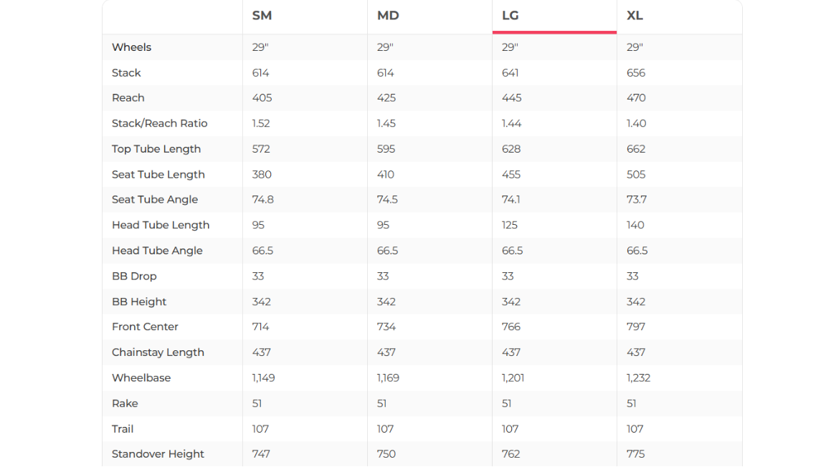The image size is (831, 467).
Task: Click the XL Wheelbase value 1,232
Action: [638, 378]
